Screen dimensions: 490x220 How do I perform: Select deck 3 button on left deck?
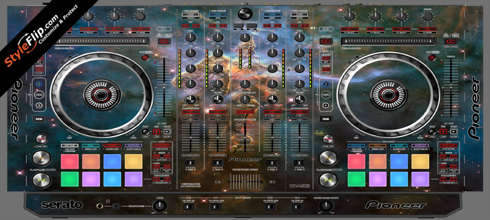pos(39,105)
